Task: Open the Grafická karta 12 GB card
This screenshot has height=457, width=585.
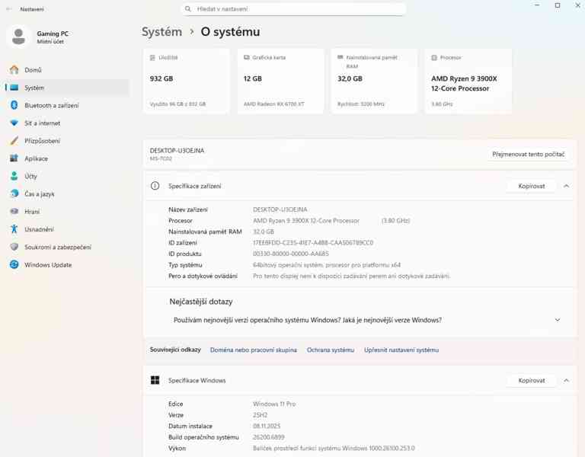Action: 280,81
